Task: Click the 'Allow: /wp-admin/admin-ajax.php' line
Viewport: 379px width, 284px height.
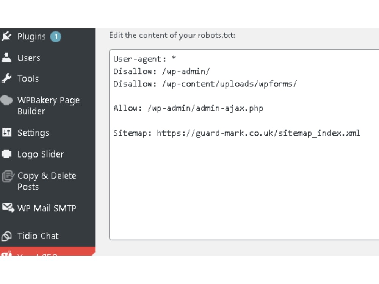Action: coord(188,108)
